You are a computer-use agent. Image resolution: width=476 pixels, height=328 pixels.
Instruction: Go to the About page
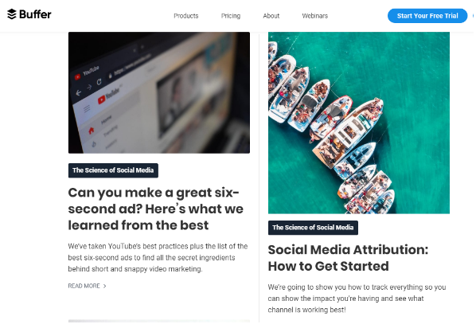click(x=271, y=16)
